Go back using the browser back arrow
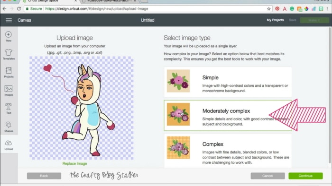Viewport: 332px width, 186px height. [4, 9]
